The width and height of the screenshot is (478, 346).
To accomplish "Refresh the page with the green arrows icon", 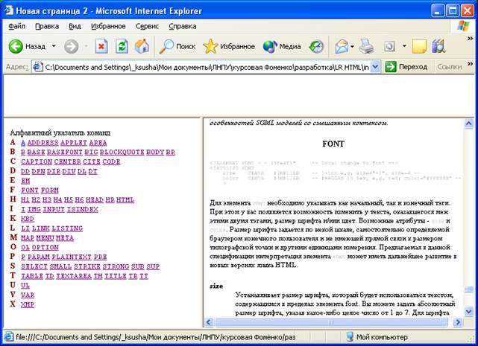I will pyautogui.click(x=122, y=46).
